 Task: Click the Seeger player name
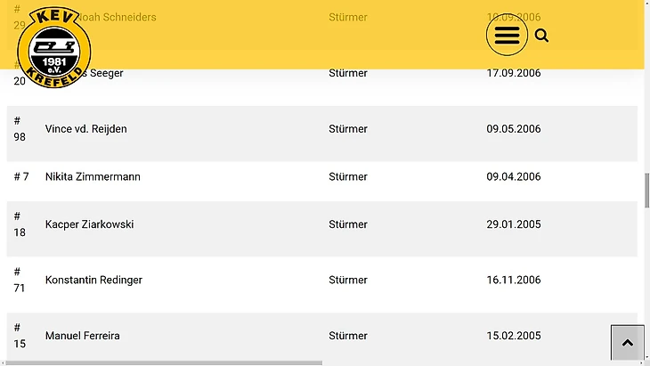click(107, 73)
